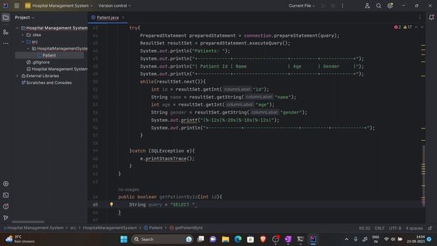Click the Debug button in toolbar
This screenshot has width=437, height=246.
333,5
